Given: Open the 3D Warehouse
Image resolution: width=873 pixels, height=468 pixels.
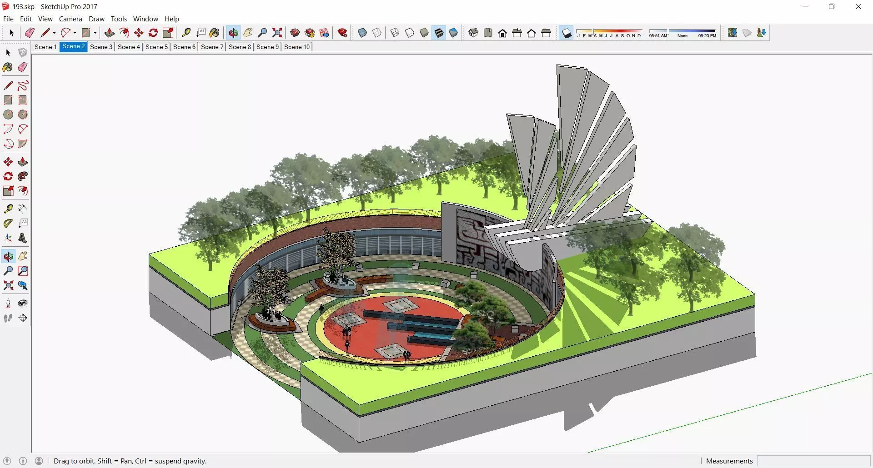Looking at the screenshot, I should (295, 33).
